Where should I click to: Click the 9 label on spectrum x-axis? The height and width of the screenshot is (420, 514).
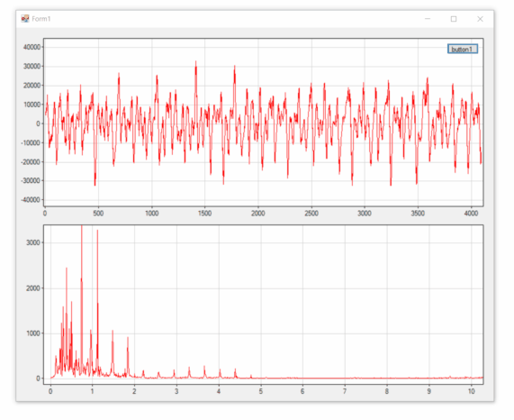429,391
